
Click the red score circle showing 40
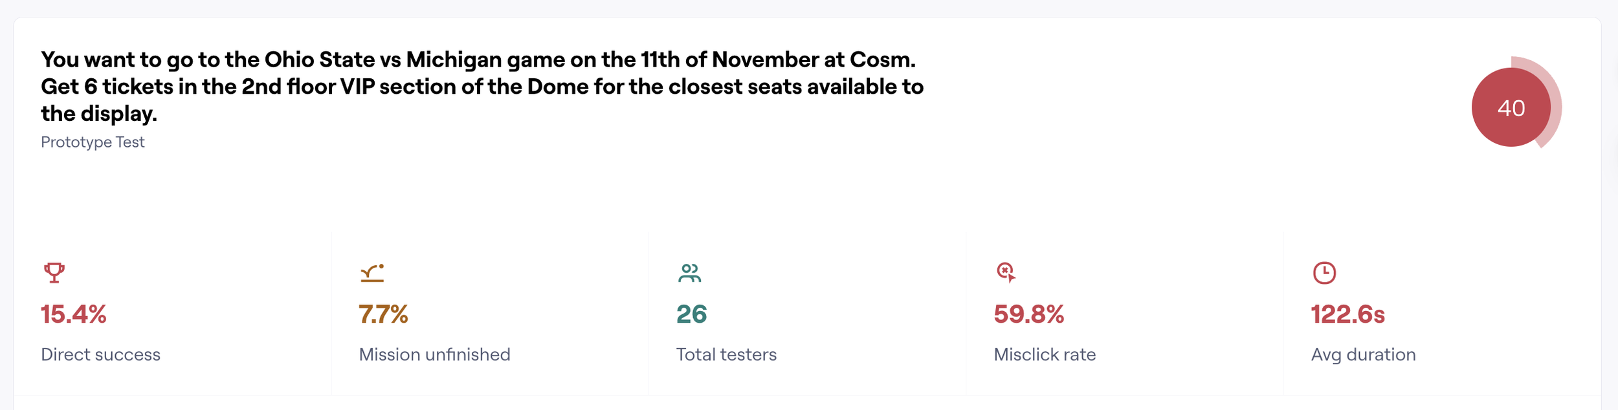click(x=1511, y=107)
